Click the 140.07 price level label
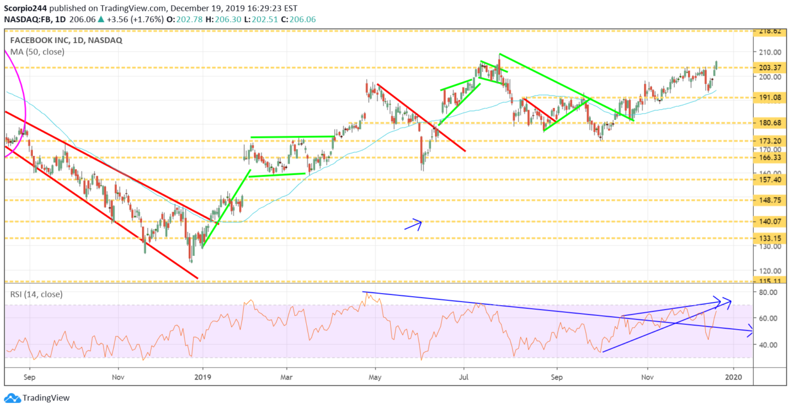This screenshot has width=791, height=410. tap(770, 221)
